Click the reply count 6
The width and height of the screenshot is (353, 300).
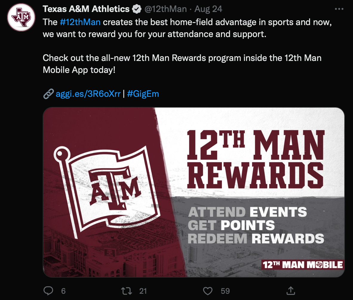pyautogui.click(x=64, y=291)
